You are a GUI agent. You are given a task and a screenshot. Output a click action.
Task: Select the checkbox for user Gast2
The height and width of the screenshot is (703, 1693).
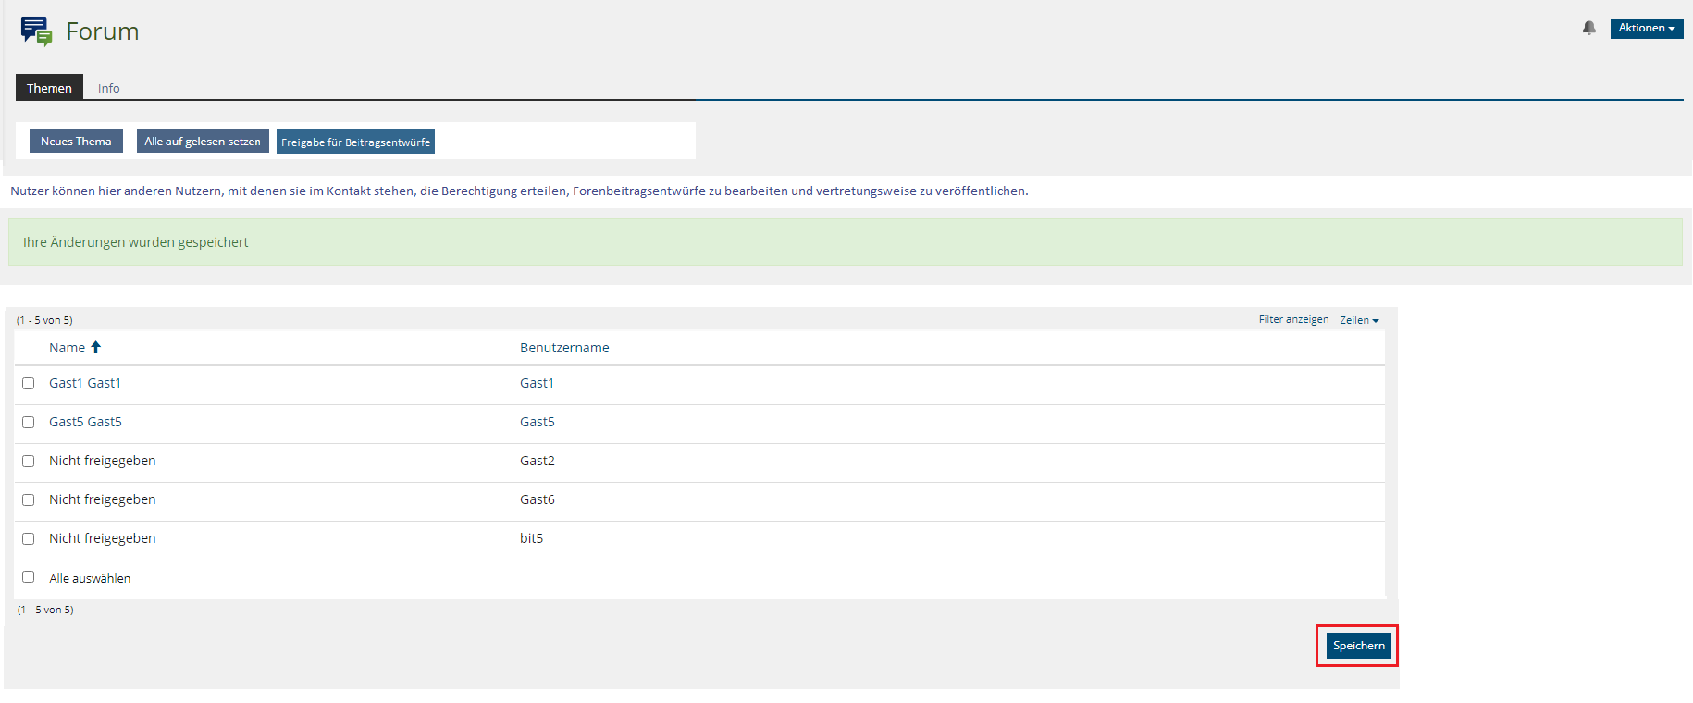29,461
